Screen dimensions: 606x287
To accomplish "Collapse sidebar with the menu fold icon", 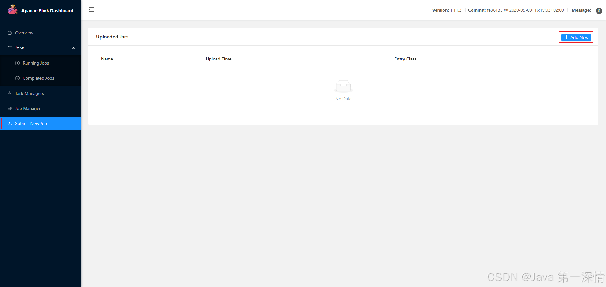I will coord(91,9).
